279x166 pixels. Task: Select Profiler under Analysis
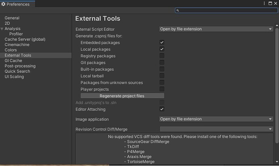tap(16, 34)
